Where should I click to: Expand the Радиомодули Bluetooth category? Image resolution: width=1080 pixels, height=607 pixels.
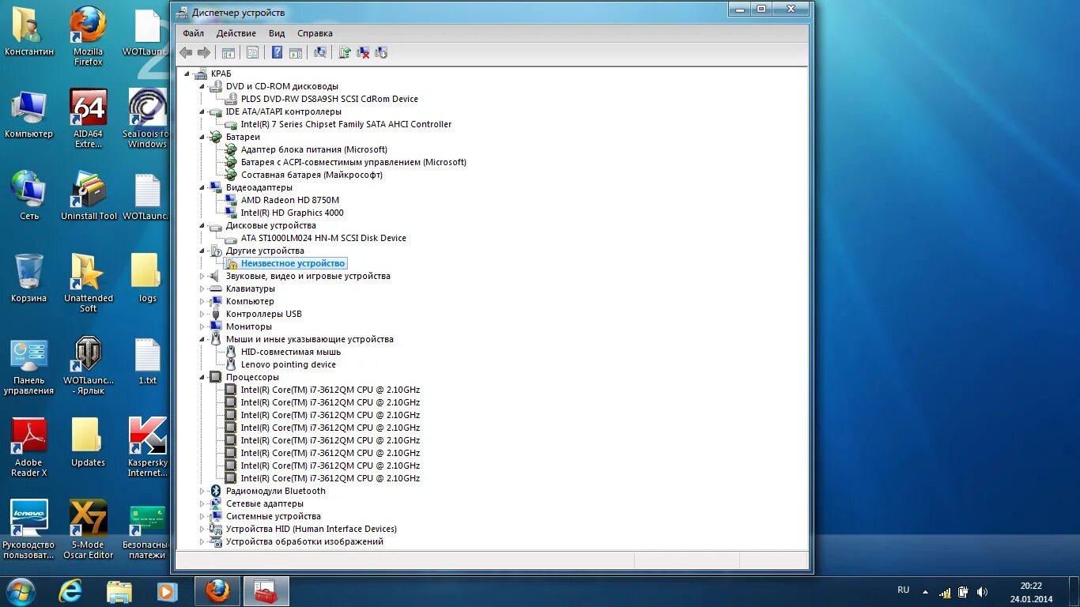tap(202, 491)
